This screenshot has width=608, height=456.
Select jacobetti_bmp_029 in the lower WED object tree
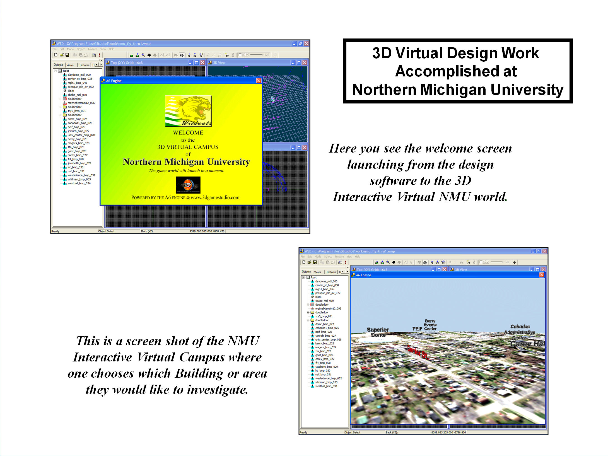[x=326, y=367]
